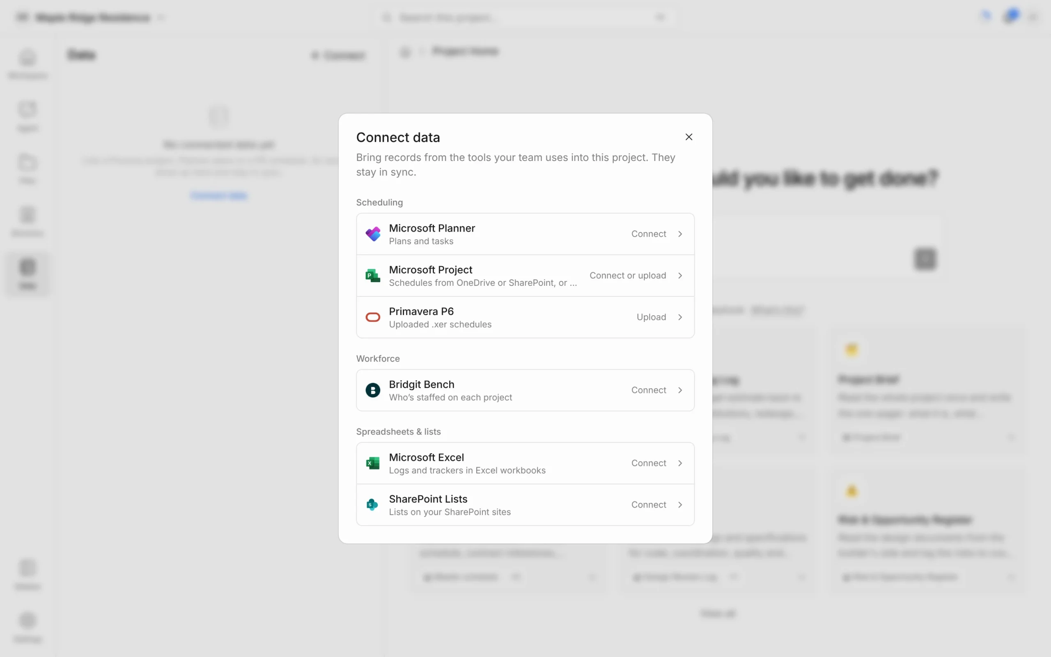Connect SharePoint Lists
The width and height of the screenshot is (1051, 657).
648,505
